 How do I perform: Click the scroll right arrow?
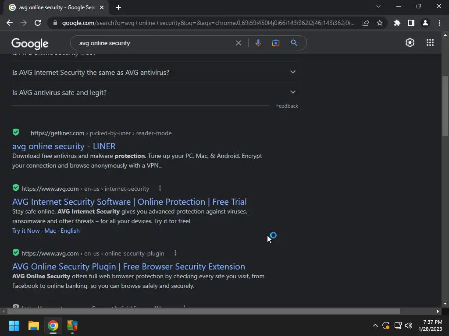(438, 311)
